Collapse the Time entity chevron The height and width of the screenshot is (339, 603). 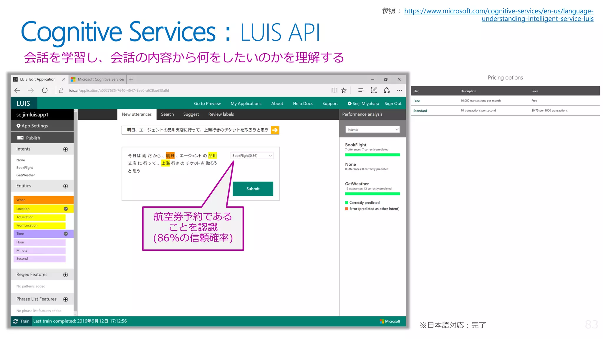pyautogui.click(x=66, y=234)
